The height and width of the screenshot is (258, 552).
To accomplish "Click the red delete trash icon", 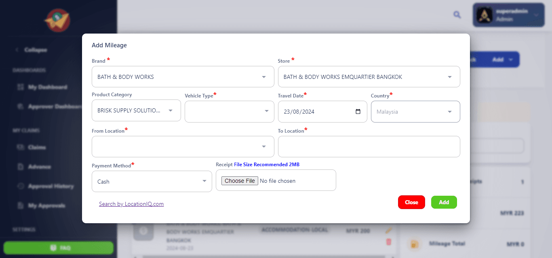I will [389, 241].
